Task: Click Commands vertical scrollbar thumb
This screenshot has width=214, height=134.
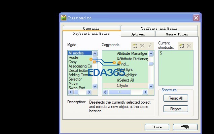Action: click(x=151, y=63)
